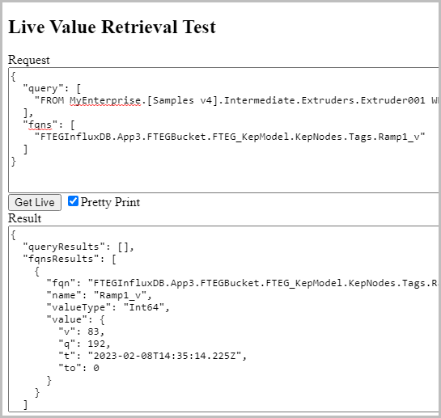Image resolution: width=441 pixels, height=418 pixels.
Task: Click the "name": "Ramp1_v" line
Action: (99, 295)
